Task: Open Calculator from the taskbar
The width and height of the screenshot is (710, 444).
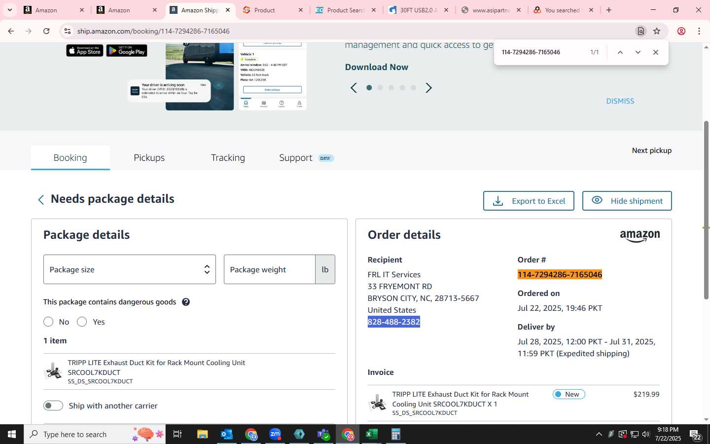Action: pos(395,434)
